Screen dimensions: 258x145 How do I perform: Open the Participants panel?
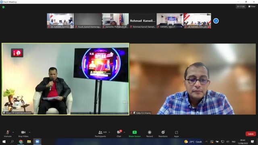pyautogui.click(x=100, y=134)
